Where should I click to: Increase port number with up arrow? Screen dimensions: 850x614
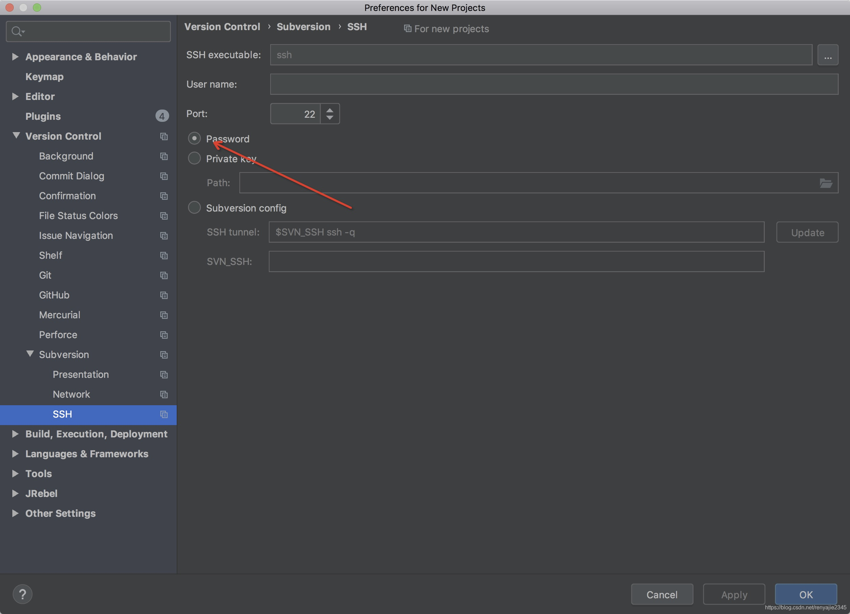click(330, 110)
